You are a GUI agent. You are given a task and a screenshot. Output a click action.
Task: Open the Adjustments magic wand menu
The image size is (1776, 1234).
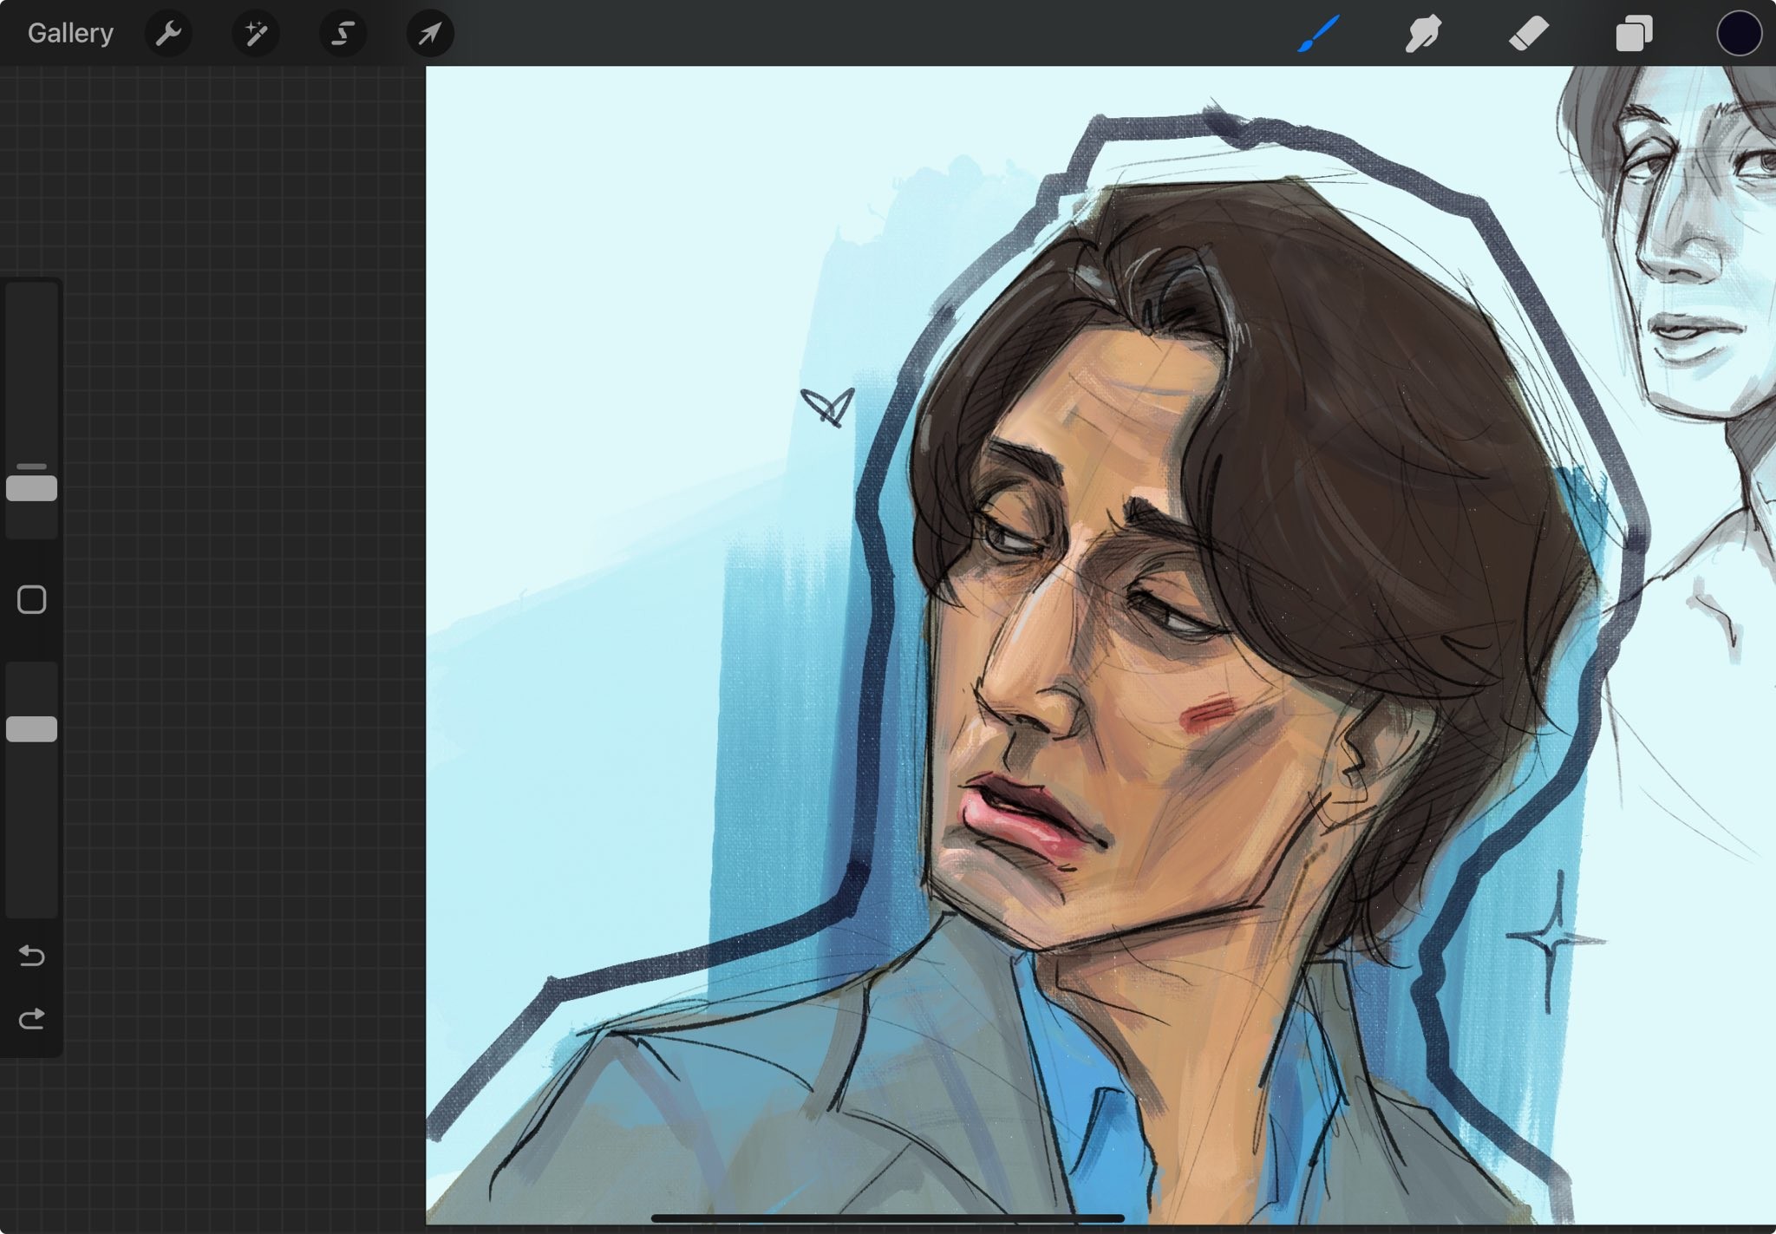256,34
